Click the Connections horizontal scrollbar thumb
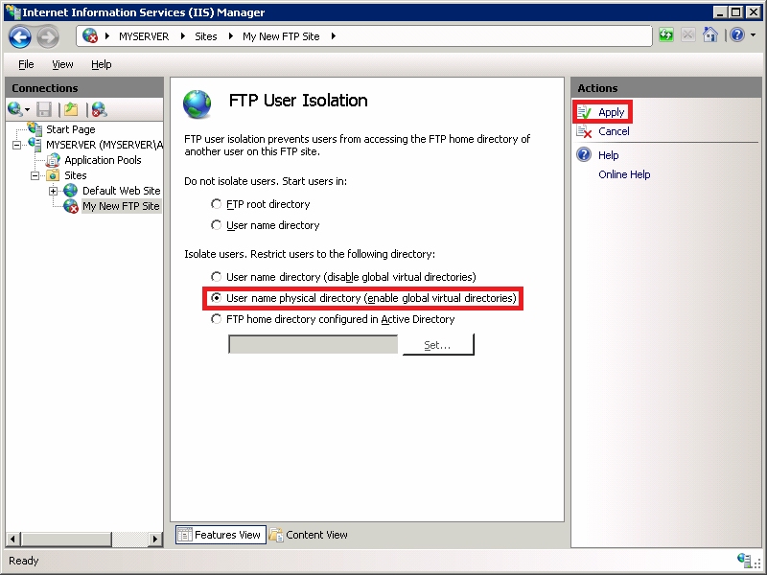Image resolution: width=767 pixels, height=575 pixels. [x=66, y=539]
